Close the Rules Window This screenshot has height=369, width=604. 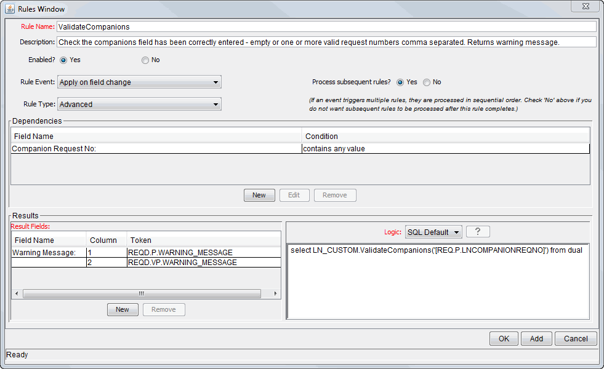584,7
